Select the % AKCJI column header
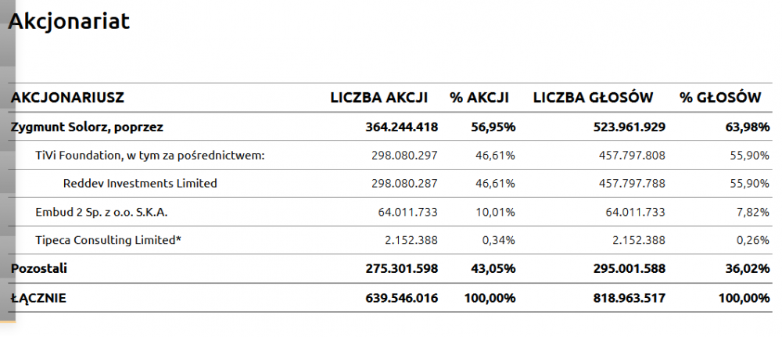The height and width of the screenshot is (337, 782). tap(479, 98)
